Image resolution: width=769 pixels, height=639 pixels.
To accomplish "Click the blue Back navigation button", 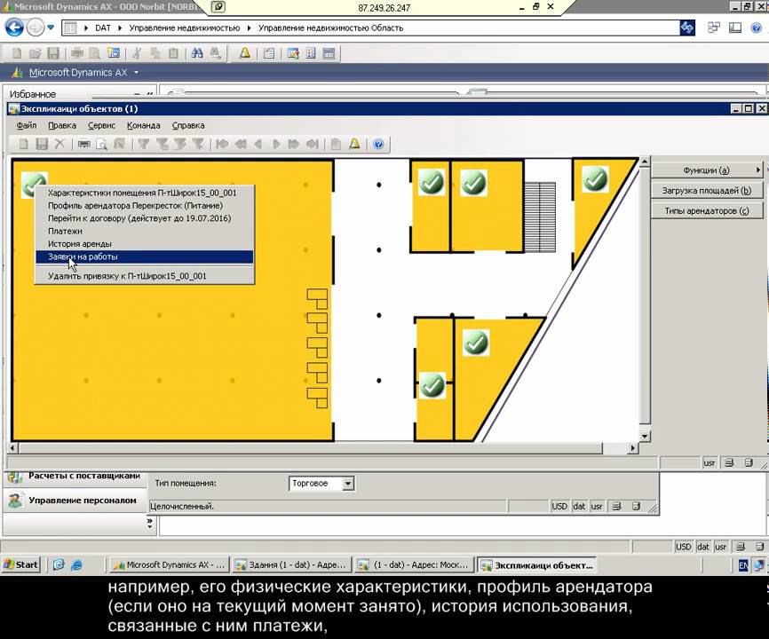I will pos(14,27).
